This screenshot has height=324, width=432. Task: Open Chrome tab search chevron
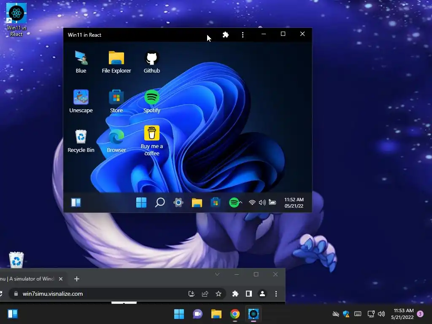(x=217, y=274)
